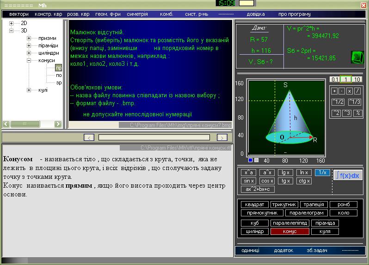Viewport: 369px width, 265px height.
Task: Expand the призми tree node
Action: (29, 38)
